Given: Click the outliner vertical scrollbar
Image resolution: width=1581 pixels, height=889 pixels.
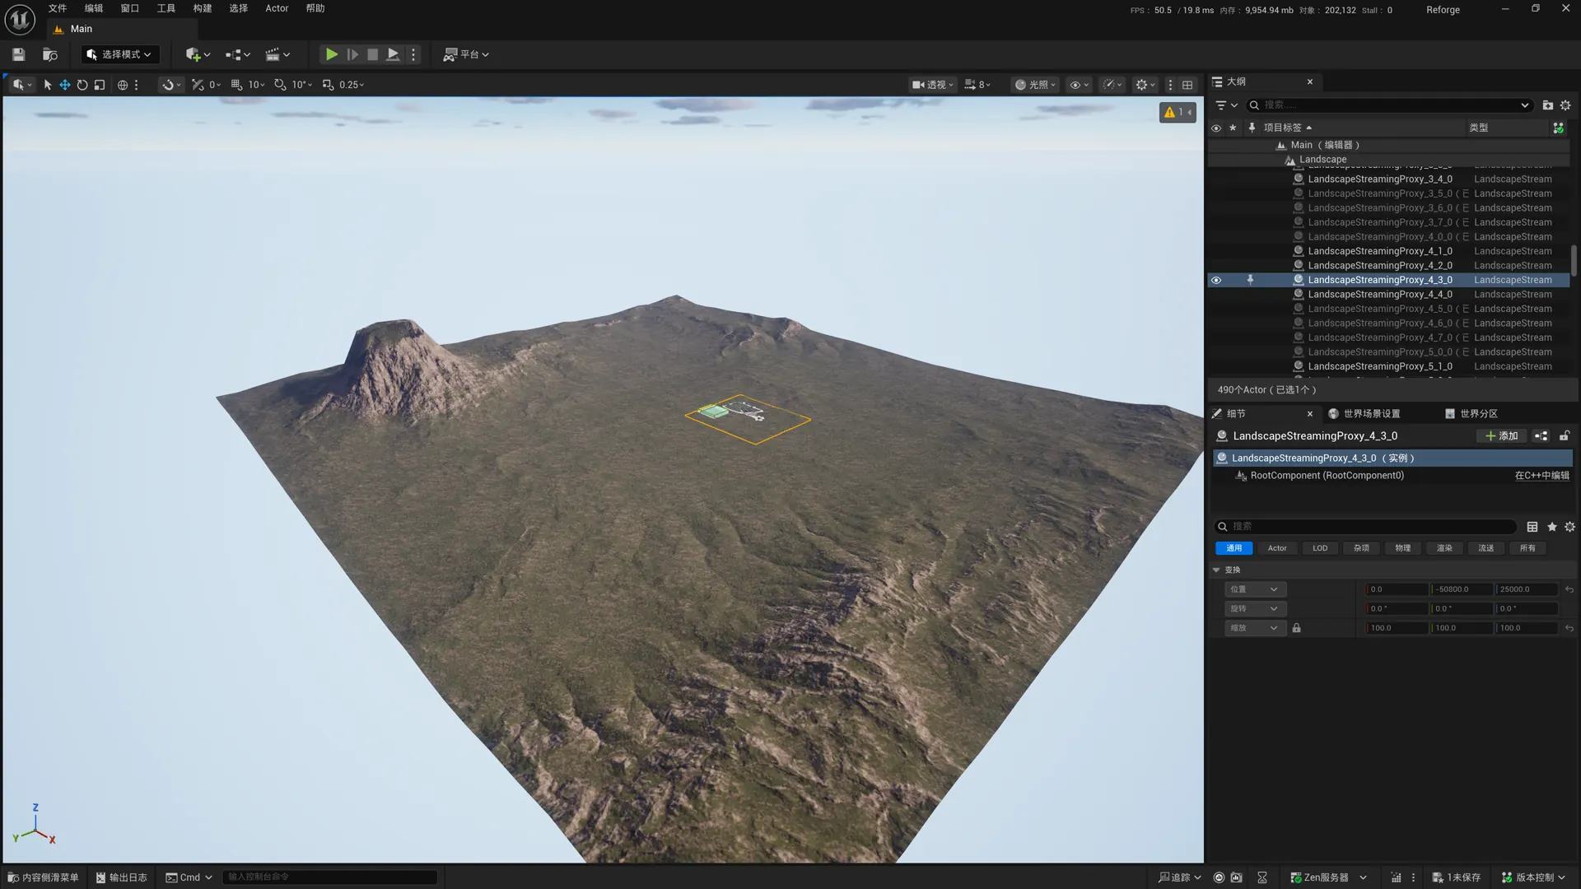Looking at the screenshot, I should tap(1574, 260).
